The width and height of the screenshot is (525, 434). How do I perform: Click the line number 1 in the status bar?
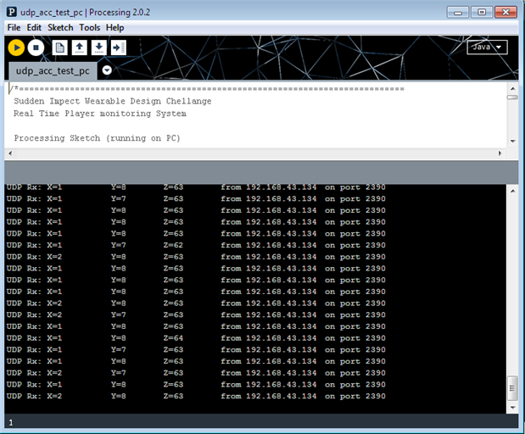pyautogui.click(x=11, y=423)
